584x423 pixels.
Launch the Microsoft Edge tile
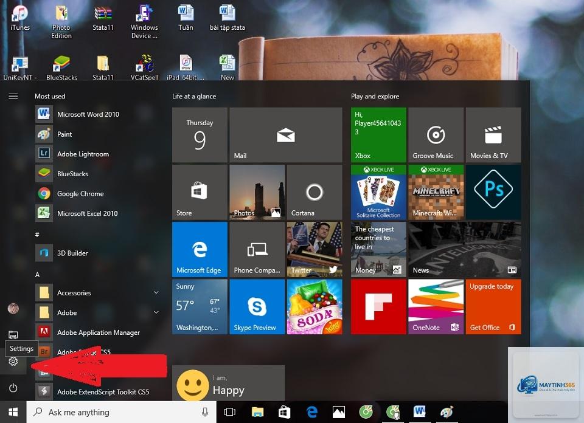[x=200, y=250]
